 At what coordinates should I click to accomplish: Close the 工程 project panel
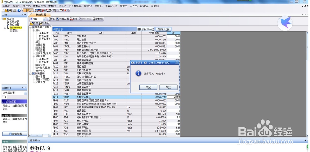tap(25, 15)
